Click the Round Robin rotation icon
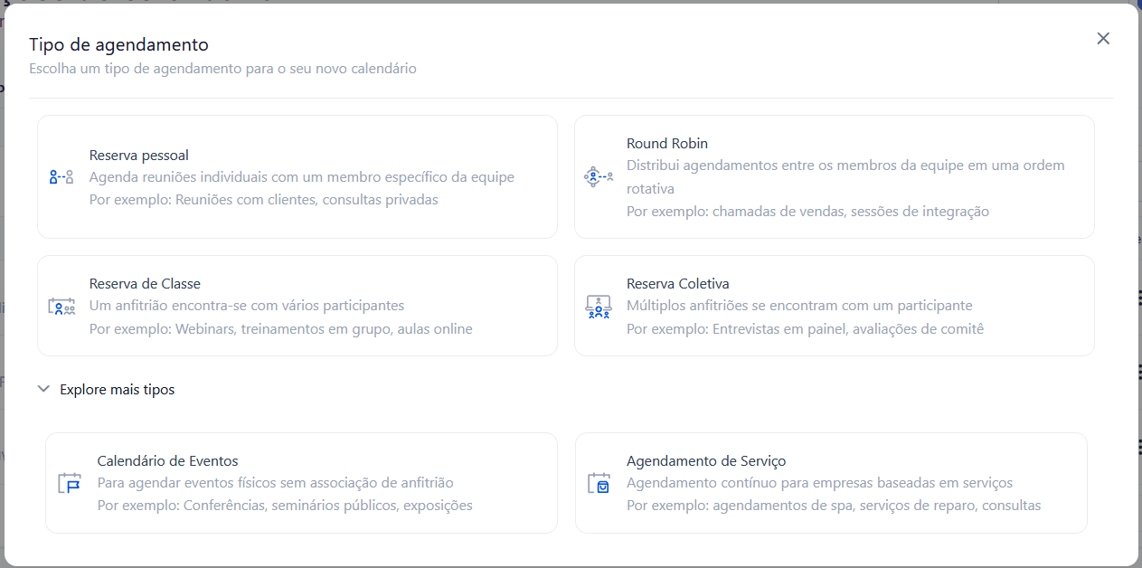This screenshot has height=568, width=1142. [598, 176]
